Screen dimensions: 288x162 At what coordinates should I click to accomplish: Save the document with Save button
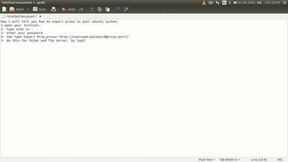(39, 9)
